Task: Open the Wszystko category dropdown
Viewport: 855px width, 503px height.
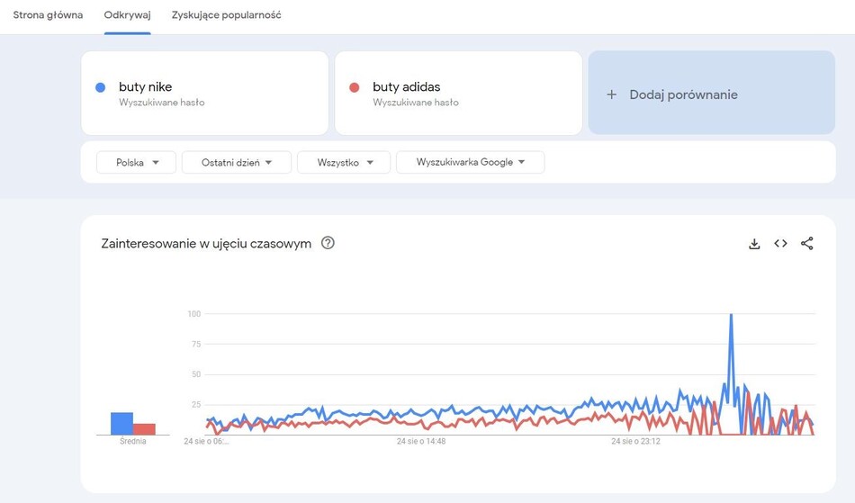Action: (x=344, y=163)
